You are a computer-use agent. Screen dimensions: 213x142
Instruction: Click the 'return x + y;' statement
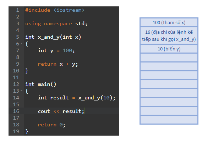click(x=58, y=64)
